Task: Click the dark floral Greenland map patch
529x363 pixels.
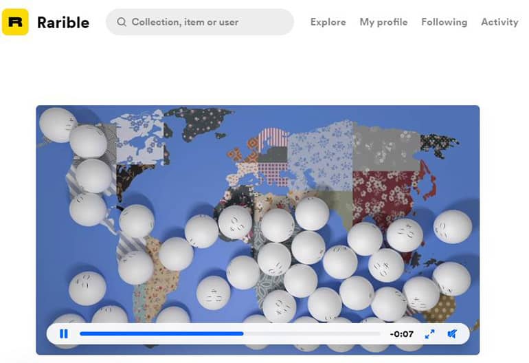Action: click(199, 122)
